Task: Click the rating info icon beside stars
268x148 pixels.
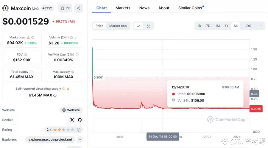Action: pos(79,130)
